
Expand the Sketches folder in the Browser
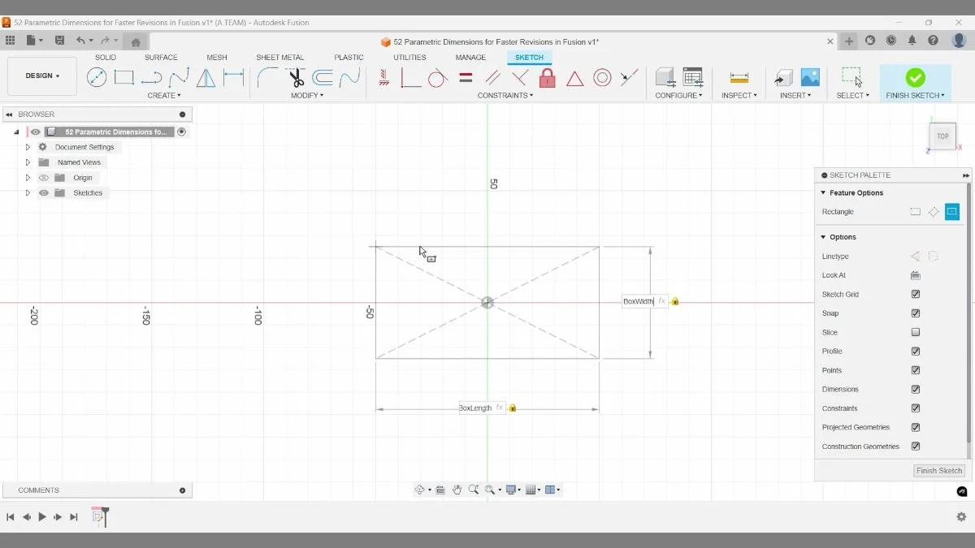click(27, 192)
